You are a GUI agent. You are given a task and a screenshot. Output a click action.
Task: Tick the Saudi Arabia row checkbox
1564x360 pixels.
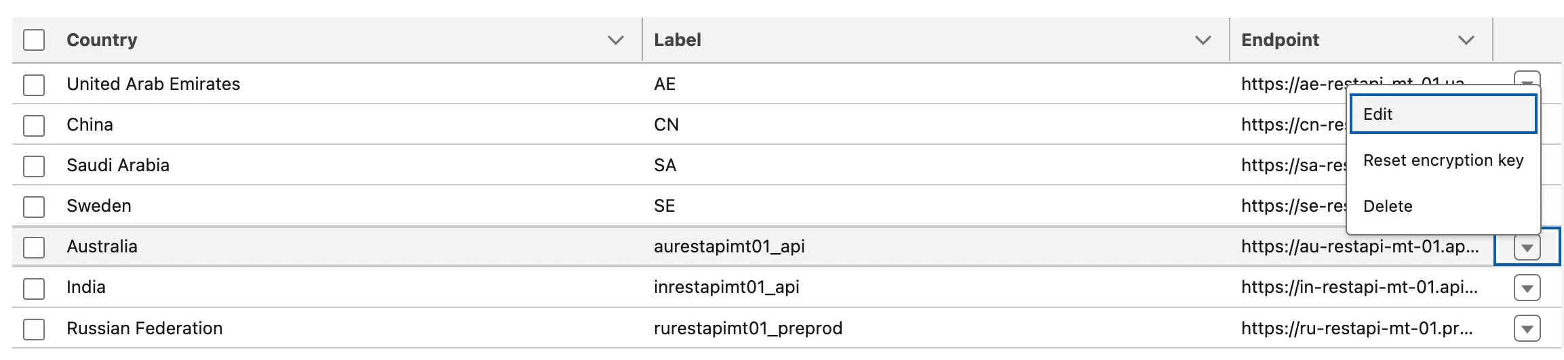pyautogui.click(x=34, y=166)
